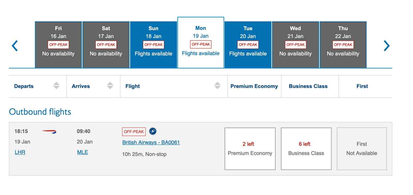Open British Airways - BA0061 flight details
The image size is (413, 195).
coord(151,142)
